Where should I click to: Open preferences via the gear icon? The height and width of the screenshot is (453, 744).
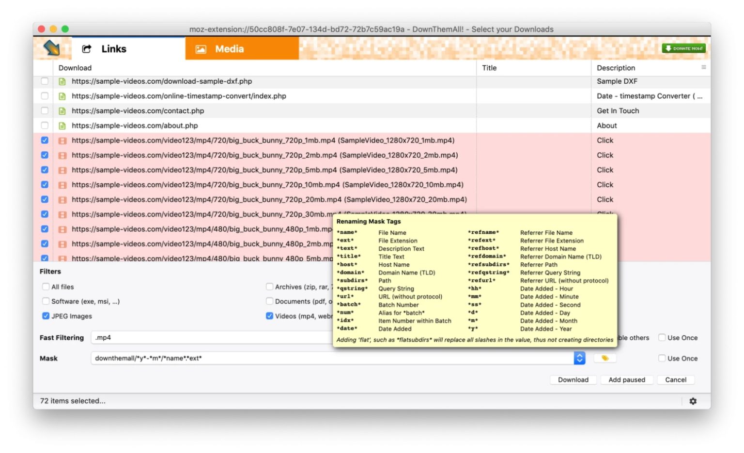694,401
